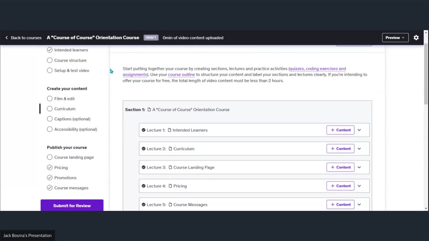The height and width of the screenshot is (241, 429).
Task: Toggle the Film & edit circle
Action: click(x=50, y=99)
